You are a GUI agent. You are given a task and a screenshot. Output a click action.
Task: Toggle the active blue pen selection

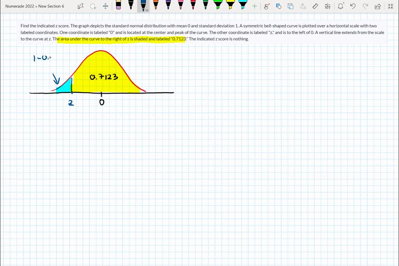(143, 6)
